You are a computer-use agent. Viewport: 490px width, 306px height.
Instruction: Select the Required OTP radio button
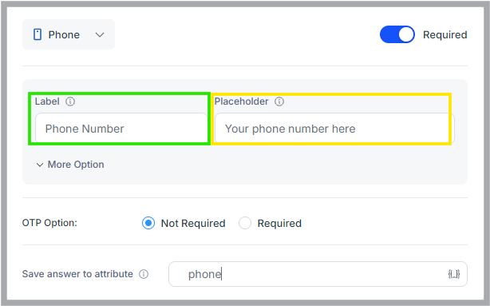(245, 223)
